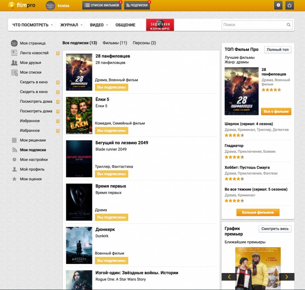Toggle subscription for Время первых

coord(112,217)
